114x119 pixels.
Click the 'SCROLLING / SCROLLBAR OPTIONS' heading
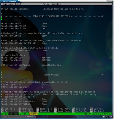tap(51, 16)
